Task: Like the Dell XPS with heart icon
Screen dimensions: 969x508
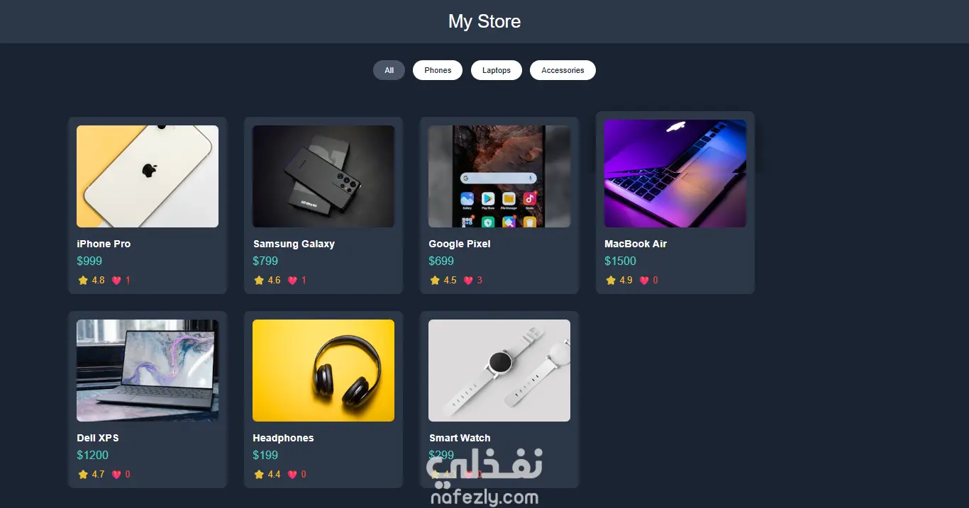Action: pyautogui.click(x=116, y=475)
